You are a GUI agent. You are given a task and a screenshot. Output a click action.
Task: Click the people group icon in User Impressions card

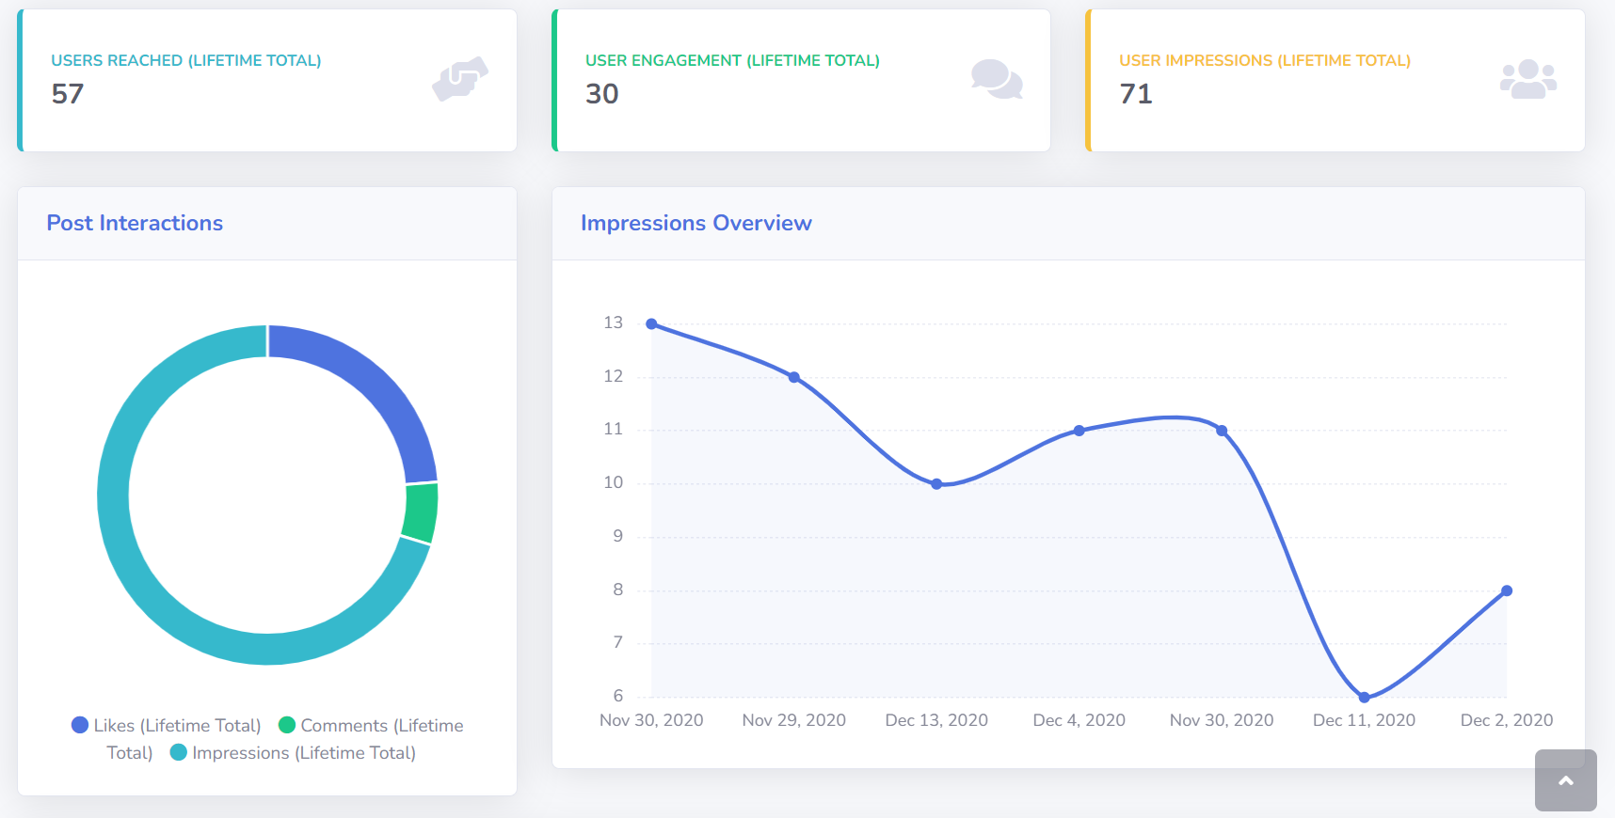pos(1527,79)
